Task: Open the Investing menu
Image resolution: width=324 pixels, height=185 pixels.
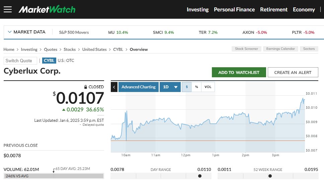Action: 198,9
